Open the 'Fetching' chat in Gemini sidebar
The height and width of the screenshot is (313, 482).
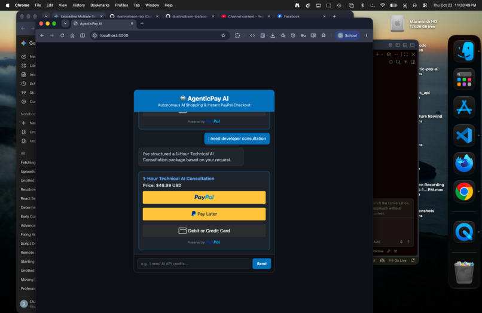pos(28,162)
